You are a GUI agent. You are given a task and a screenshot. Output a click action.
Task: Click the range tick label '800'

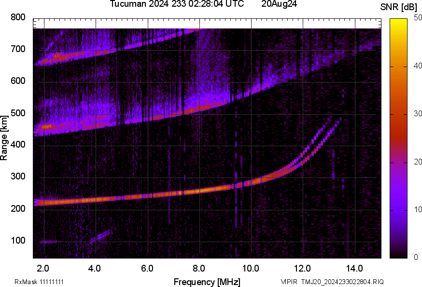coord(18,17)
